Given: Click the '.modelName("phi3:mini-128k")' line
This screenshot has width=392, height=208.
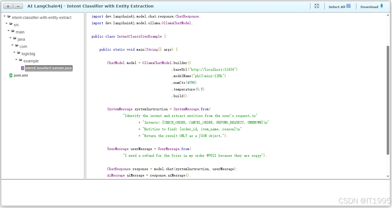Looking at the screenshot, I should tap(199, 76).
